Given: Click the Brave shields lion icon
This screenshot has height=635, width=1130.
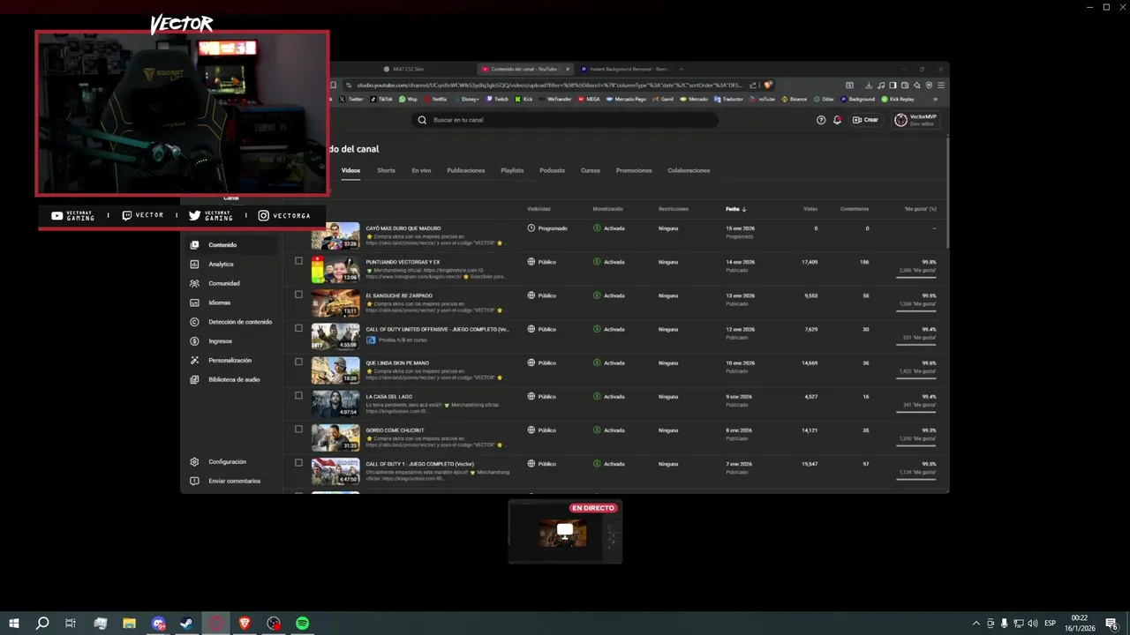Looking at the screenshot, I should [768, 86].
